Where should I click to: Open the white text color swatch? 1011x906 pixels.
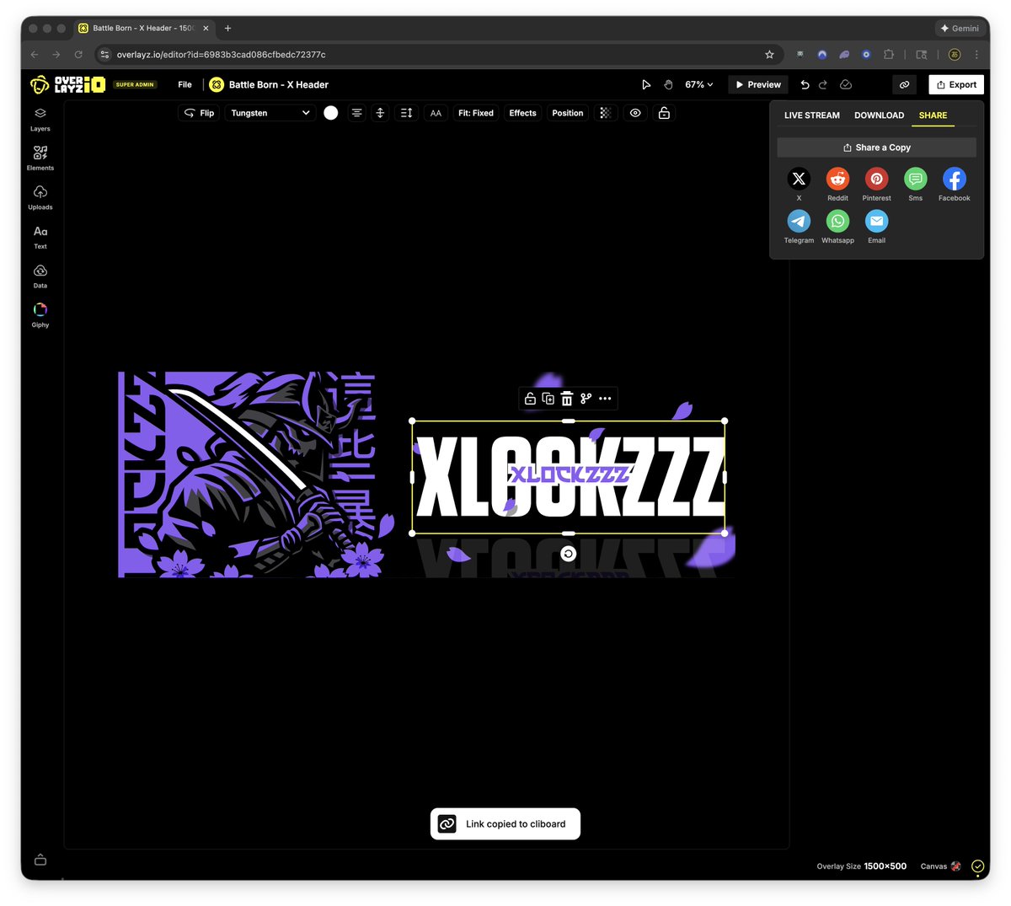(x=331, y=113)
